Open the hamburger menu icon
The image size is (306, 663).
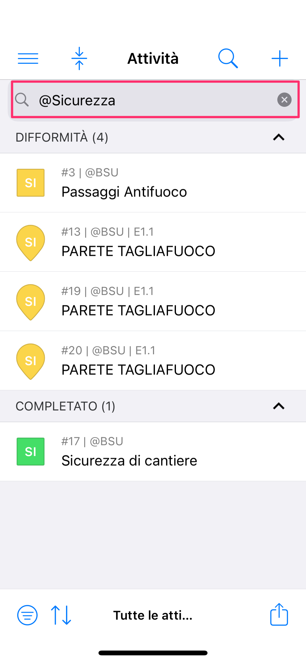click(28, 58)
